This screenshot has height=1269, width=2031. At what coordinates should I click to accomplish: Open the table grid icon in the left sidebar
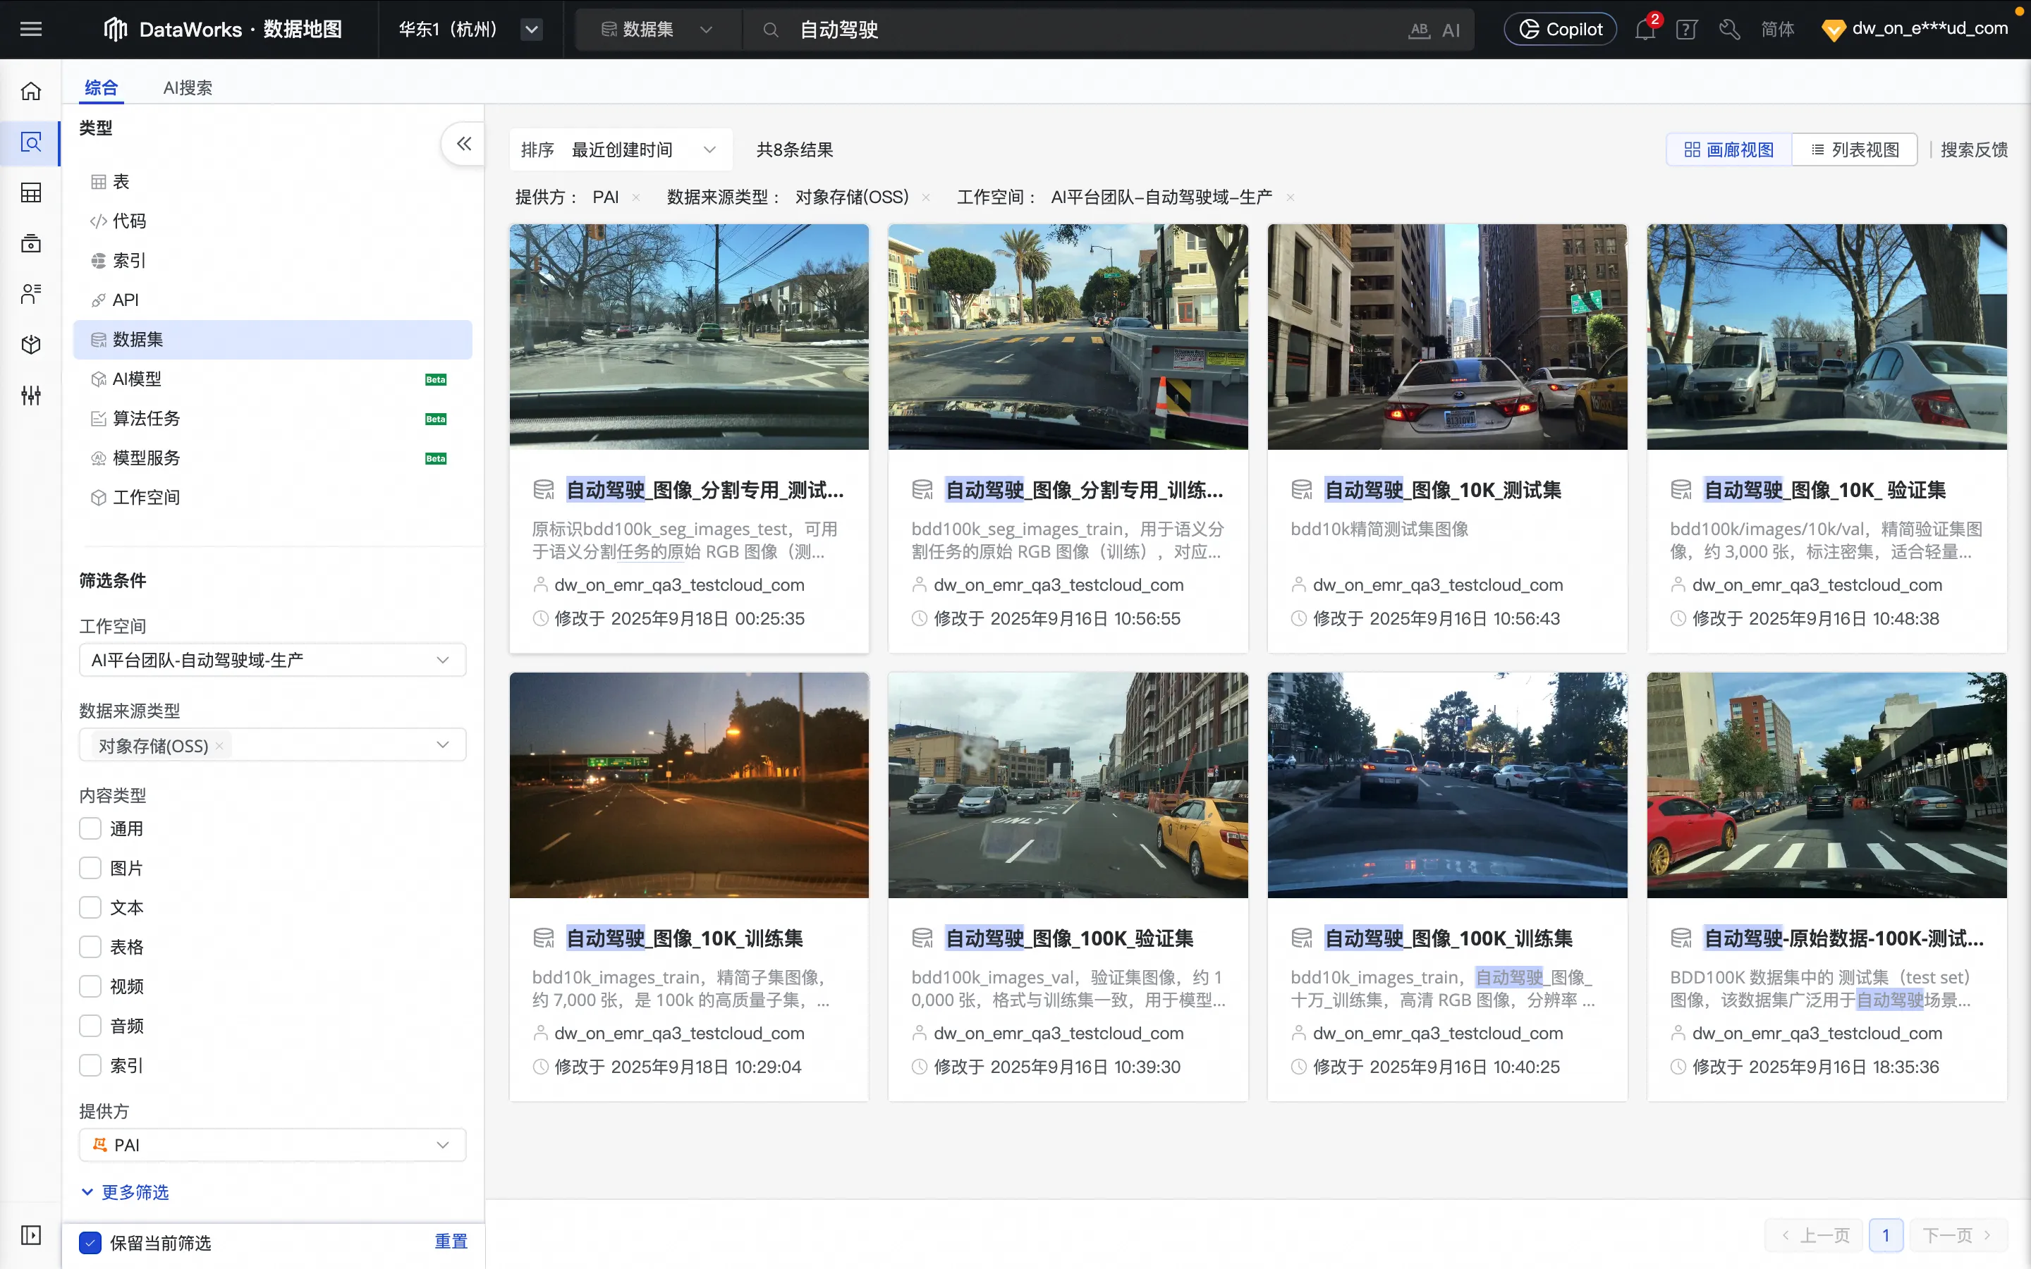pos(31,193)
